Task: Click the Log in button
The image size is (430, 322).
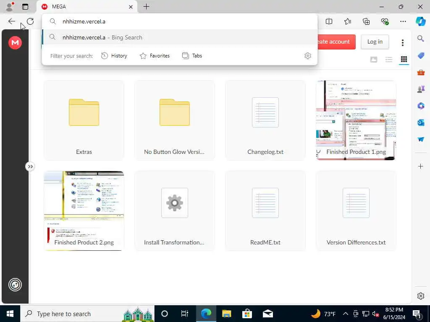Action: 375,42
